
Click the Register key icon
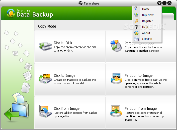pyautogui.click(x=136, y=21)
